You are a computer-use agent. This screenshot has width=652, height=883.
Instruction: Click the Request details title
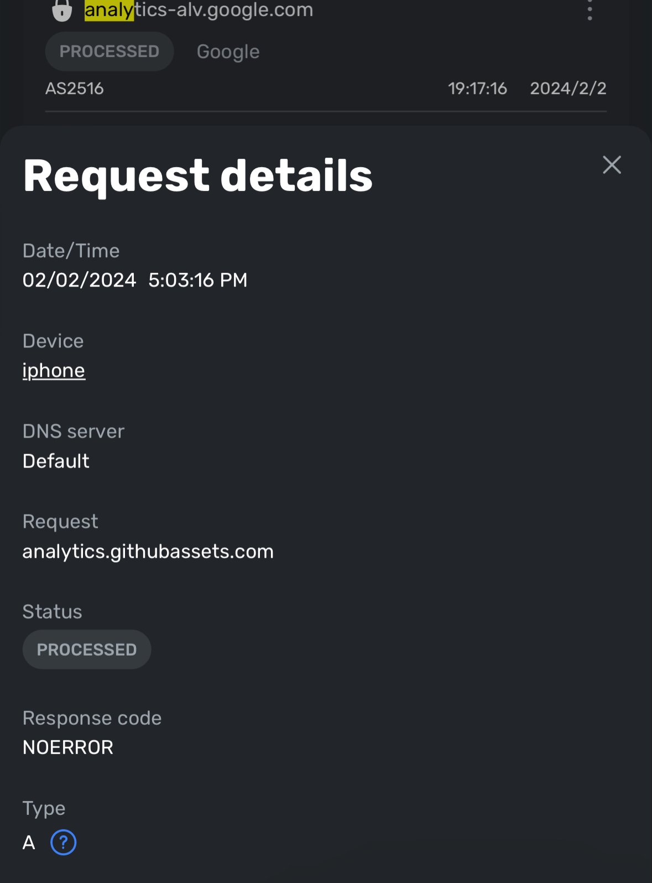pos(198,176)
